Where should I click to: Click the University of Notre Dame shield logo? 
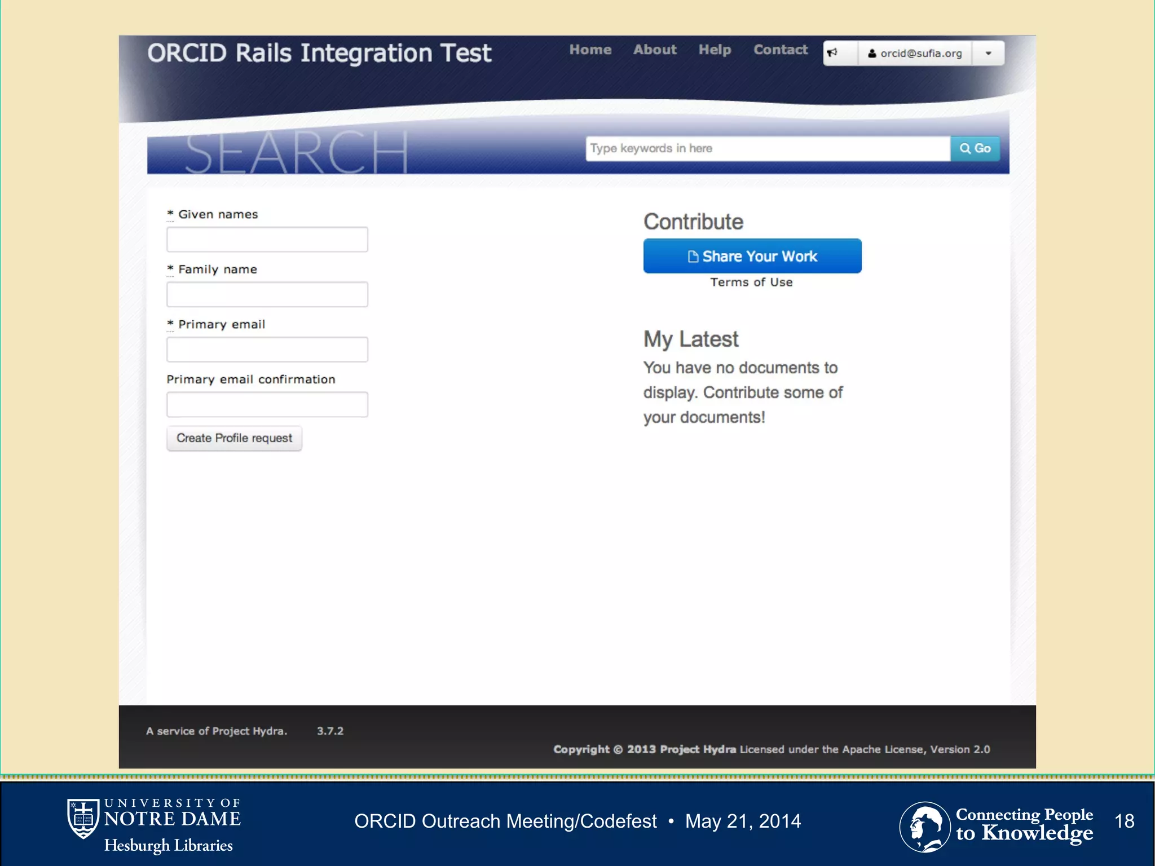pos(83,819)
